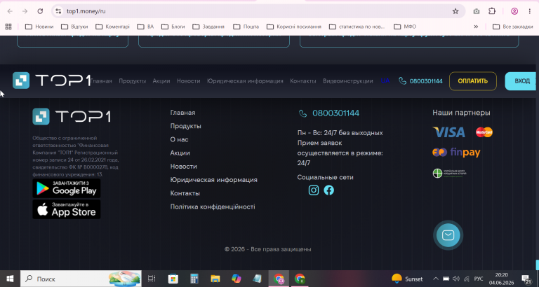Click TOP1 logo in sticky header
The width and height of the screenshot is (539, 287).
(51, 80)
